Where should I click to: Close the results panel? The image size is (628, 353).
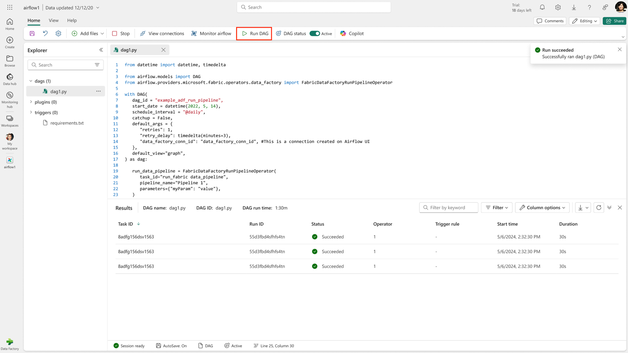coord(620,207)
